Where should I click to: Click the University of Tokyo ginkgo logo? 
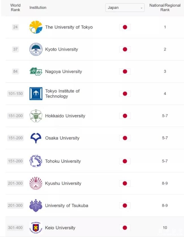[x=36, y=27]
